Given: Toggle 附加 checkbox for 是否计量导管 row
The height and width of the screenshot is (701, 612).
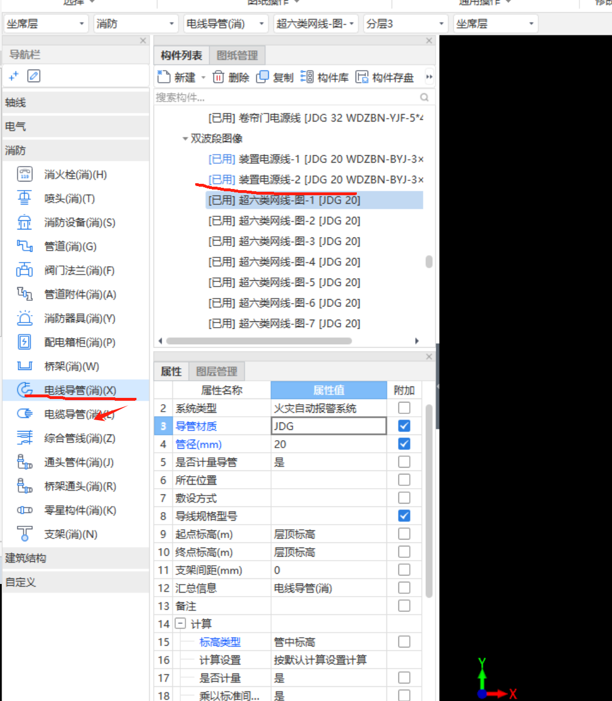Looking at the screenshot, I should click(404, 462).
